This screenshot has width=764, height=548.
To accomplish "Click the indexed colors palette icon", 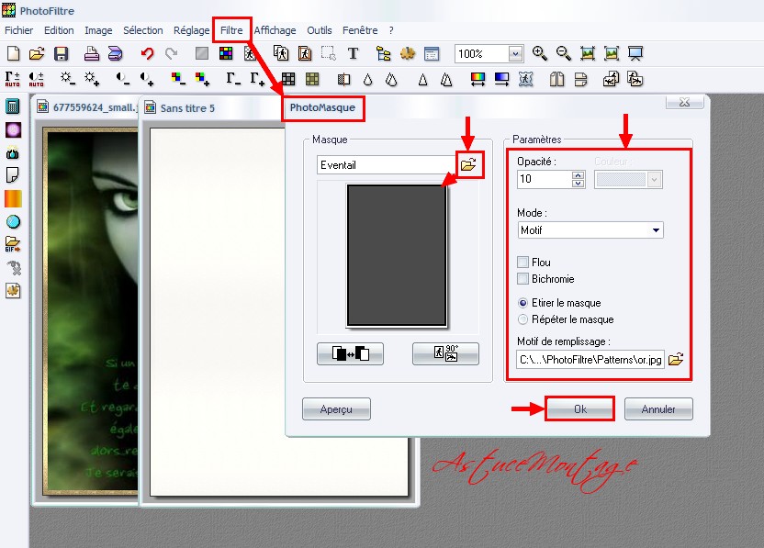I will coord(226,53).
